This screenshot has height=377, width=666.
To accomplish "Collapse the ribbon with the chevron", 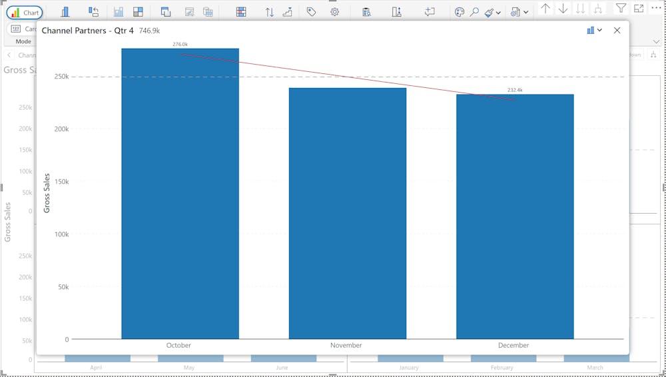I will coord(656,42).
